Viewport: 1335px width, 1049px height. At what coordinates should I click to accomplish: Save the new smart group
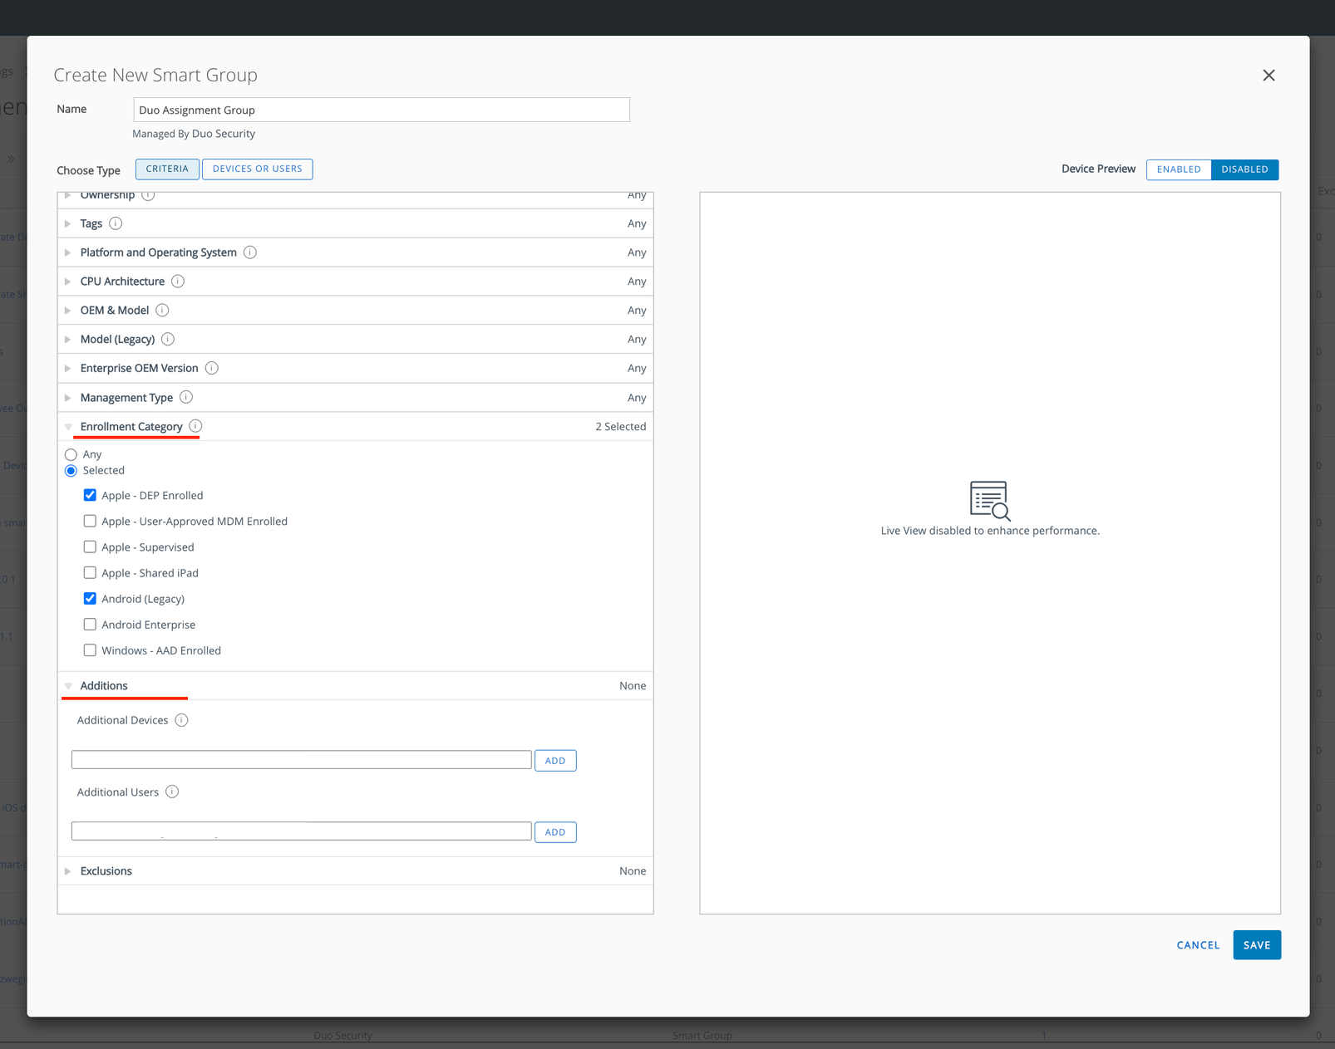[1256, 945]
